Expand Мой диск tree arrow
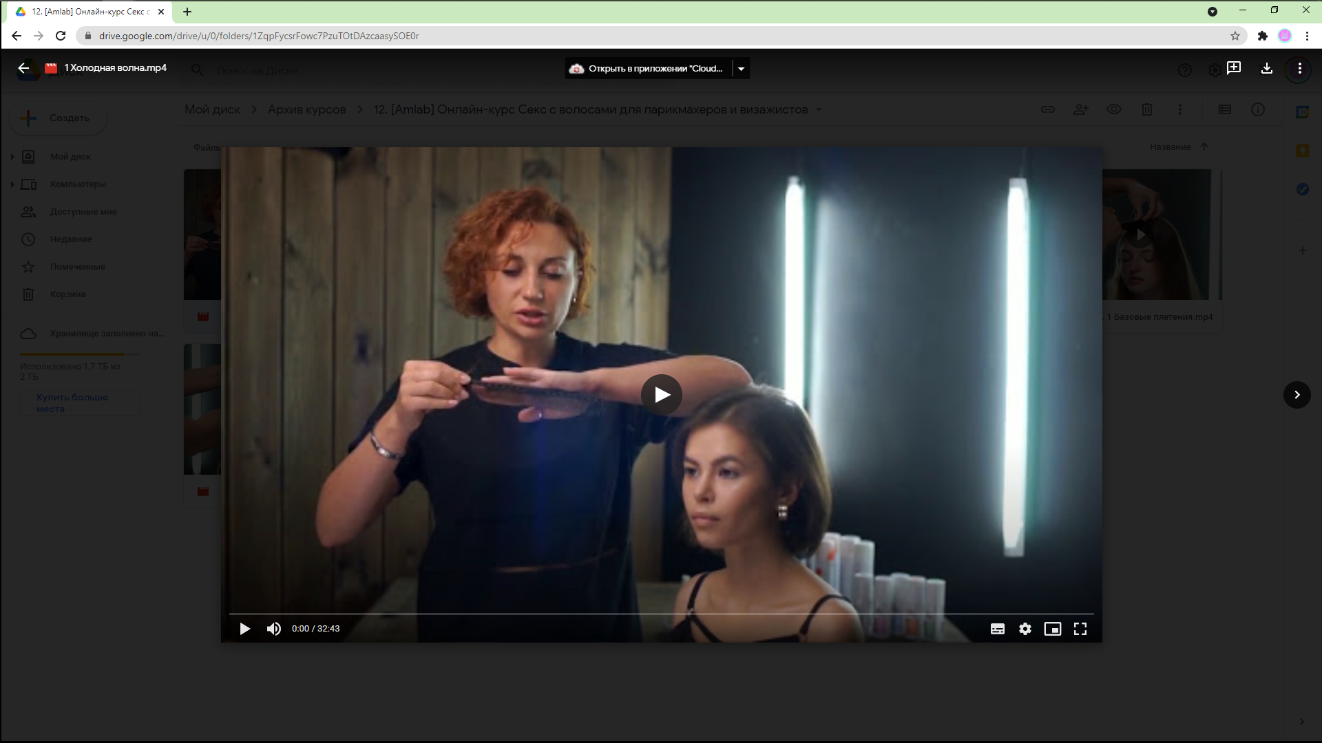Screen dimensions: 1322x743 pyautogui.click(x=12, y=157)
